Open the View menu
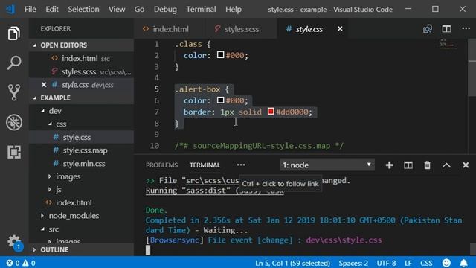 pyautogui.click(x=117, y=10)
